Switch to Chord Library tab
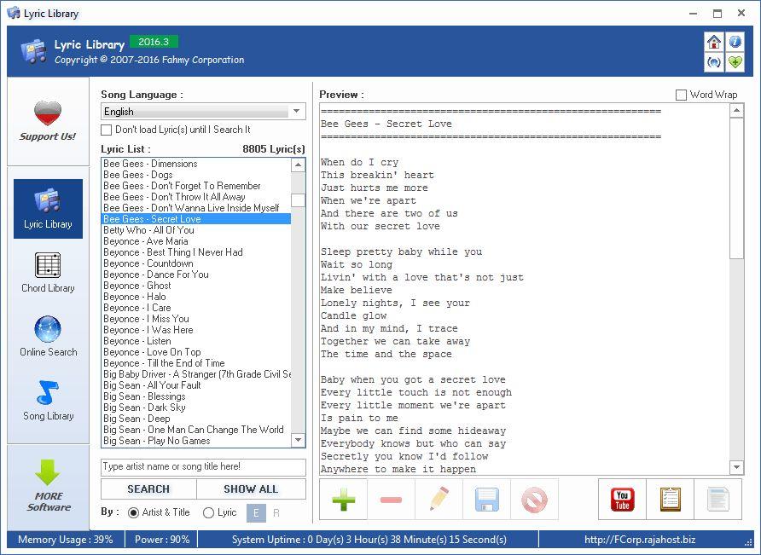The height and width of the screenshot is (555, 761). coord(48,273)
